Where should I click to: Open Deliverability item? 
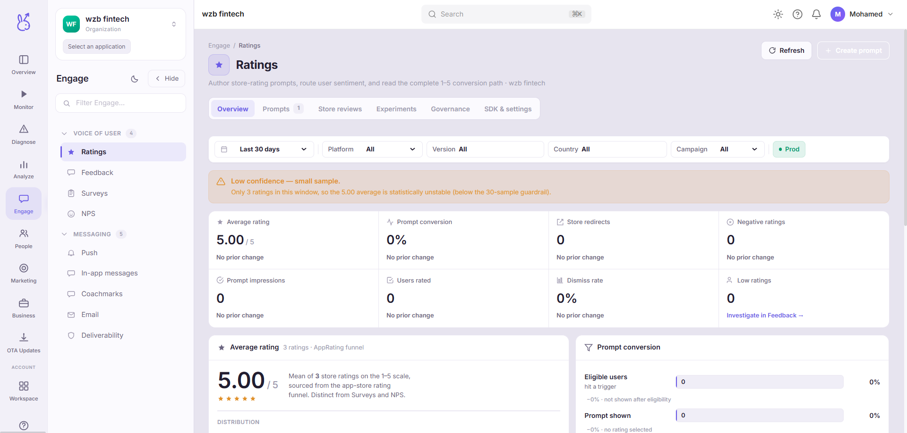point(123,335)
